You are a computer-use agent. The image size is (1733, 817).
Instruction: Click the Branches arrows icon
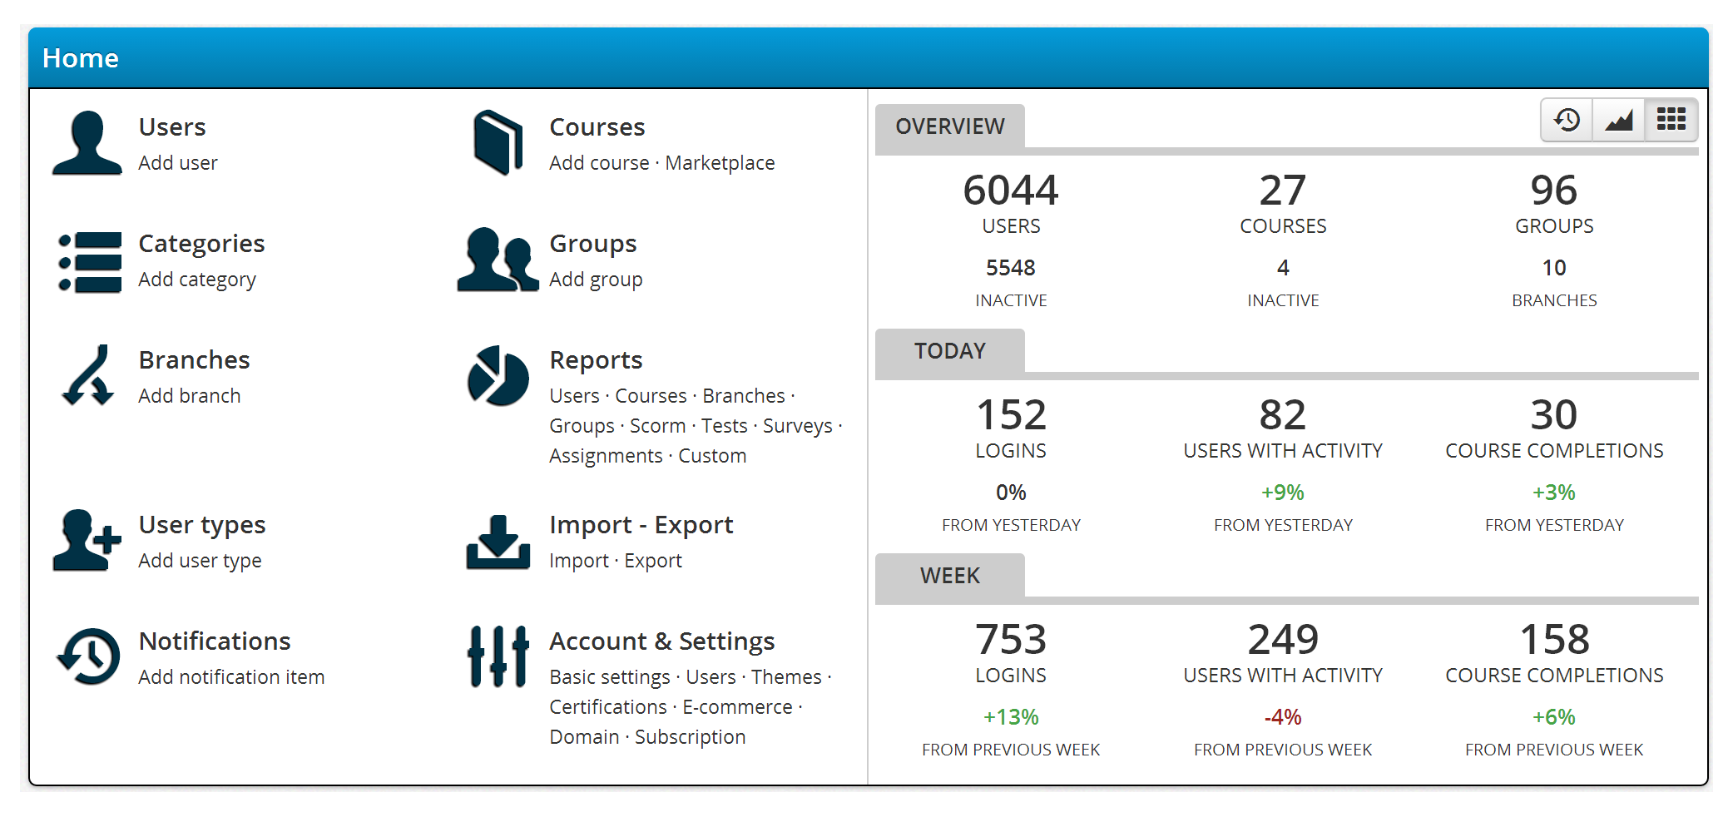click(88, 375)
